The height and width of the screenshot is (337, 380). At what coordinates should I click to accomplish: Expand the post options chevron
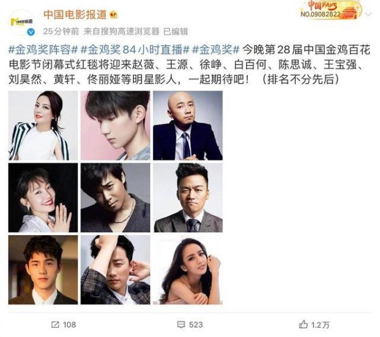point(368,15)
